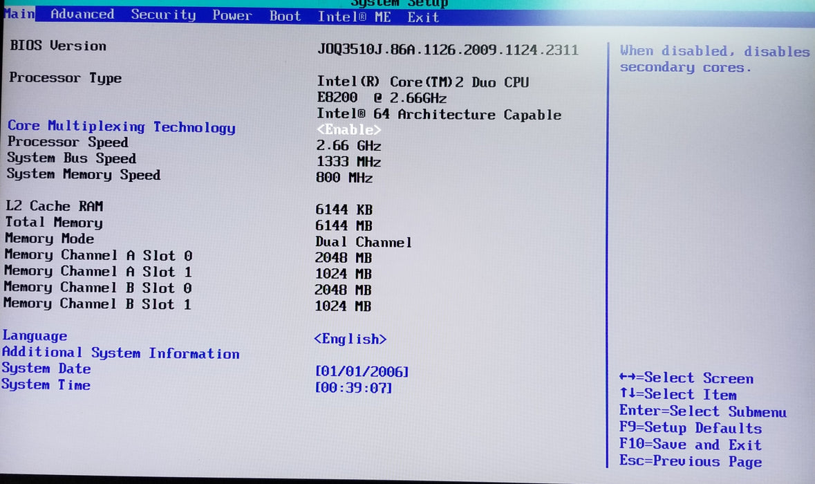Viewport: 815px width, 484px height.
Task: Click the Intel Core 2 Duo CPU text
Action: (423, 82)
